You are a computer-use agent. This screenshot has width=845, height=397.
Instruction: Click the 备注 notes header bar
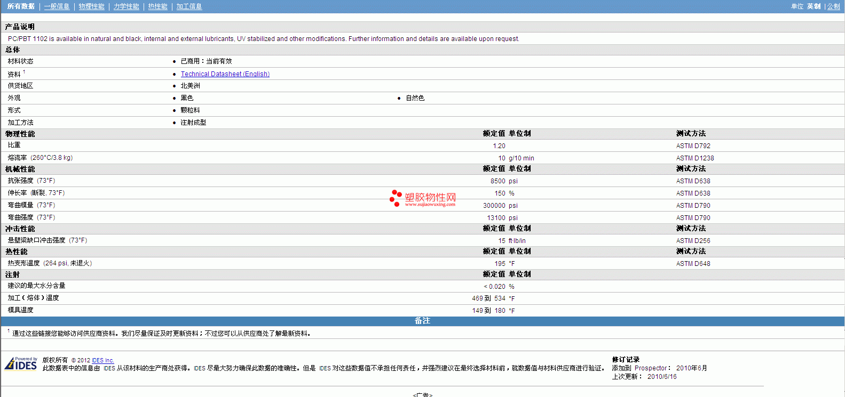click(x=422, y=321)
